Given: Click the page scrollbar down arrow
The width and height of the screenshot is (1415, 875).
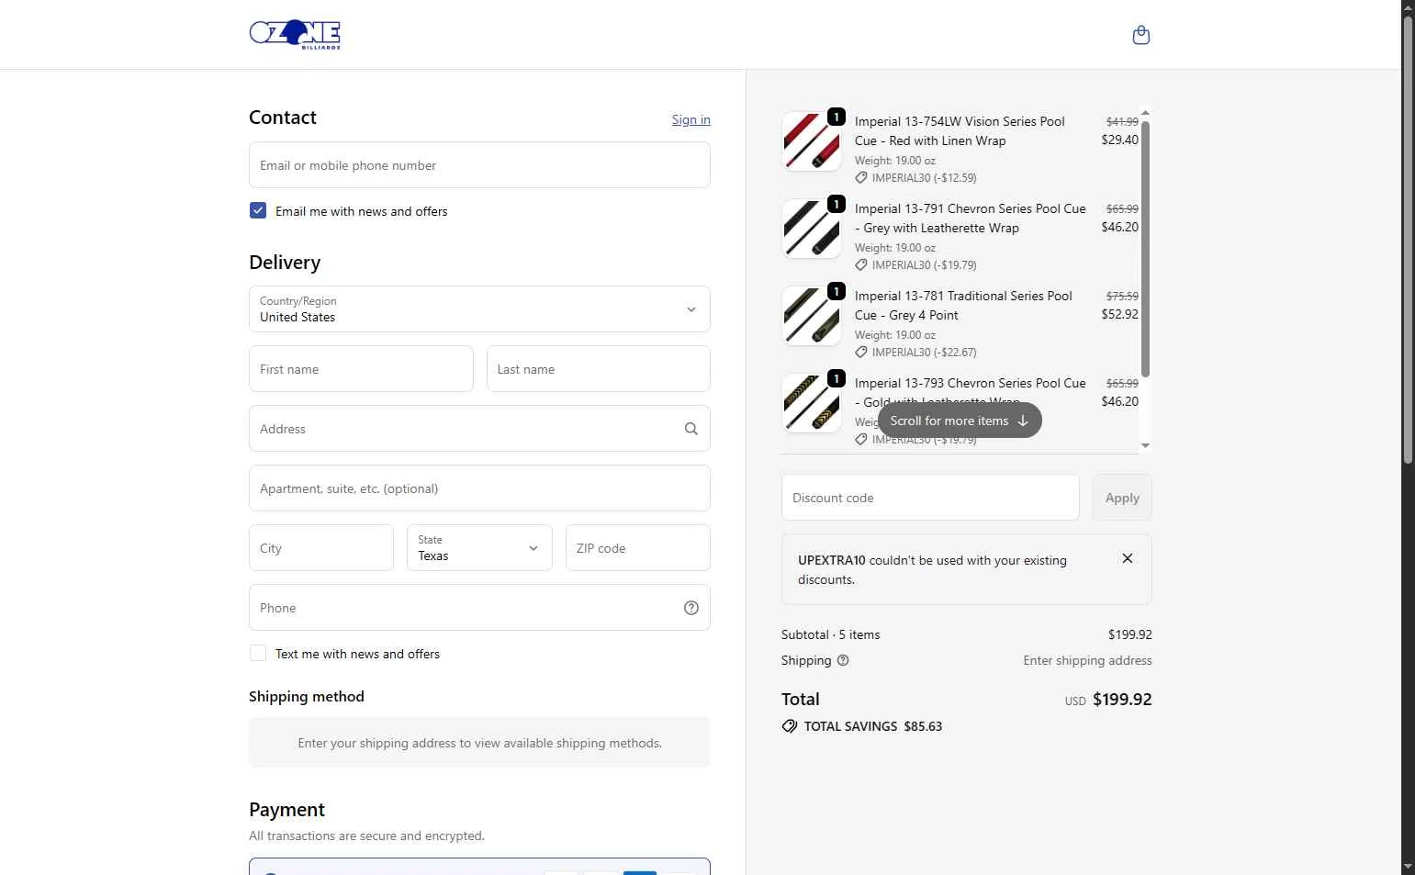Looking at the screenshot, I should coord(1408,866).
